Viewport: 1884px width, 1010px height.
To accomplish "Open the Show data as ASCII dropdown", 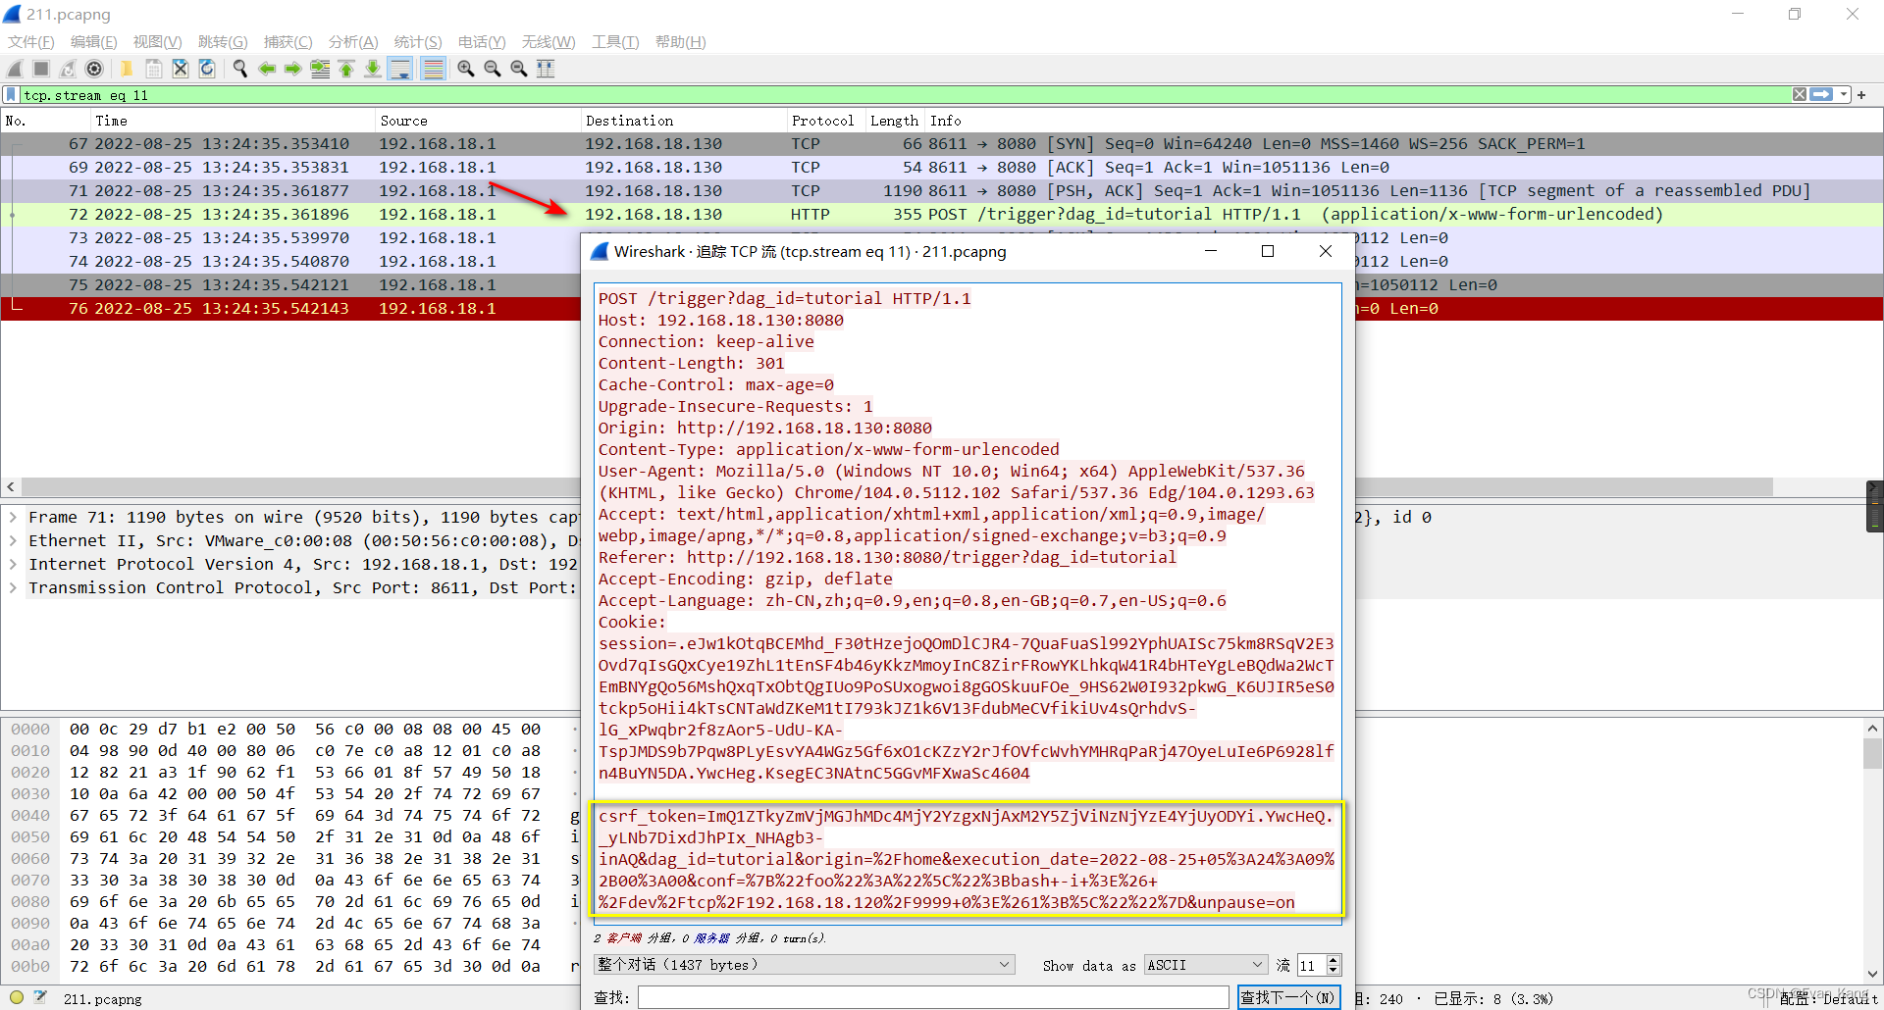I will pos(1206,965).
